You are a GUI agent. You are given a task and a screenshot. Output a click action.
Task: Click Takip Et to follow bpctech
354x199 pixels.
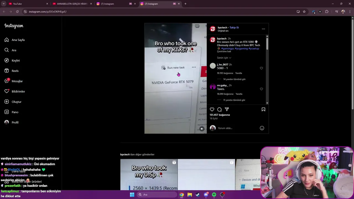(x=234, y=27)
